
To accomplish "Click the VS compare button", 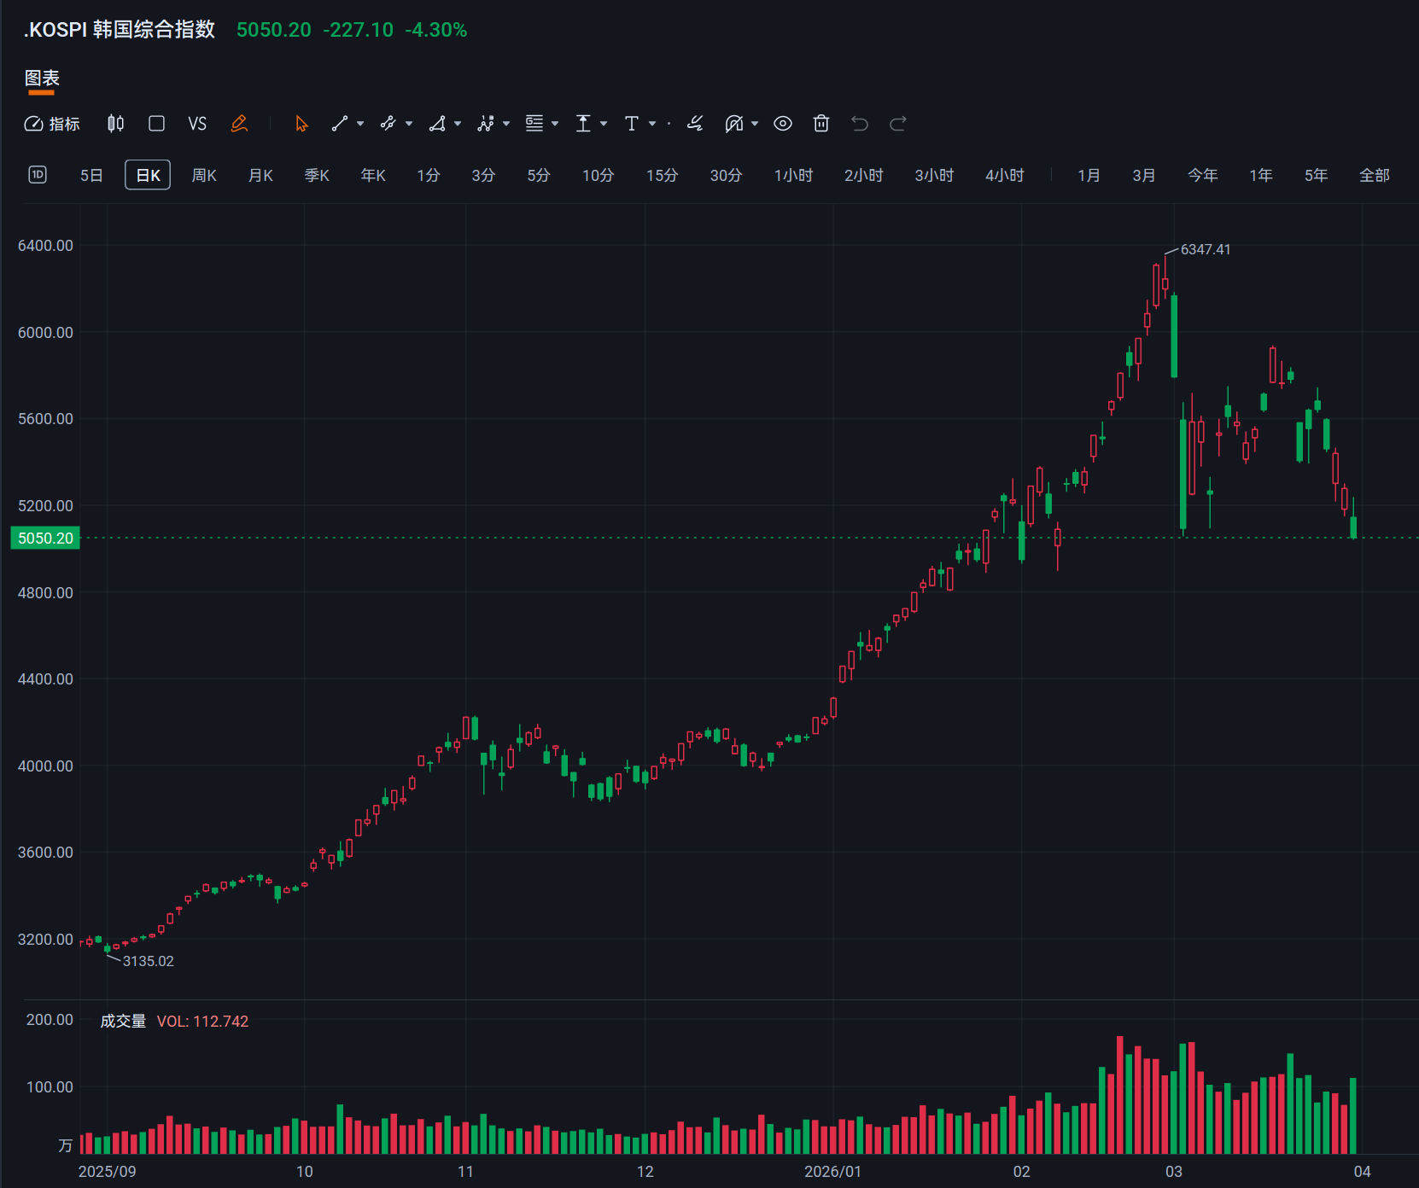I will 197,124.
